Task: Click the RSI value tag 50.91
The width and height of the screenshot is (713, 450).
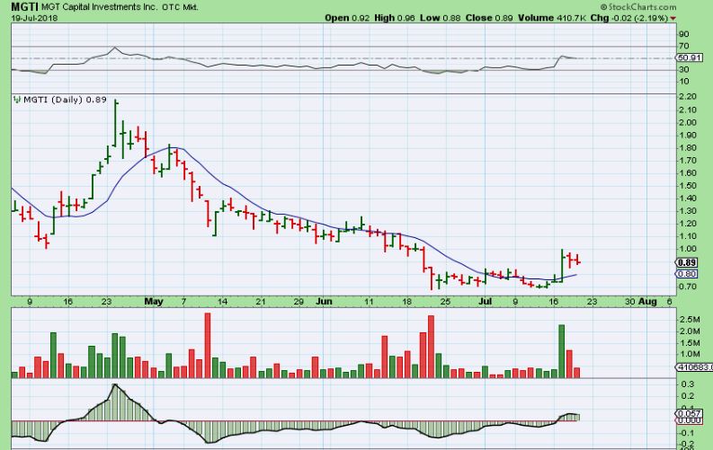Action: click(690, 57)
